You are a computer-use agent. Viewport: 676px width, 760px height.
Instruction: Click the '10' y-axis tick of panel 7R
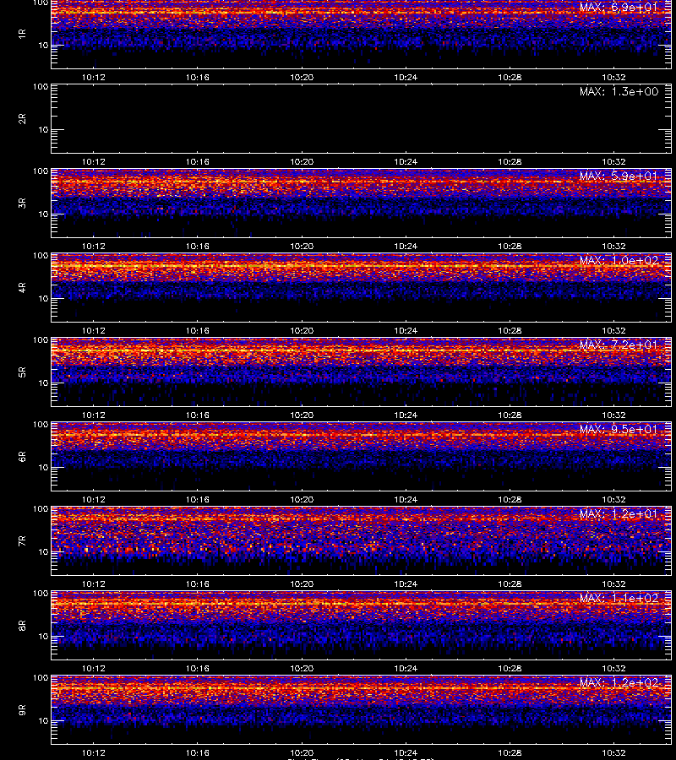pos(43,551)
